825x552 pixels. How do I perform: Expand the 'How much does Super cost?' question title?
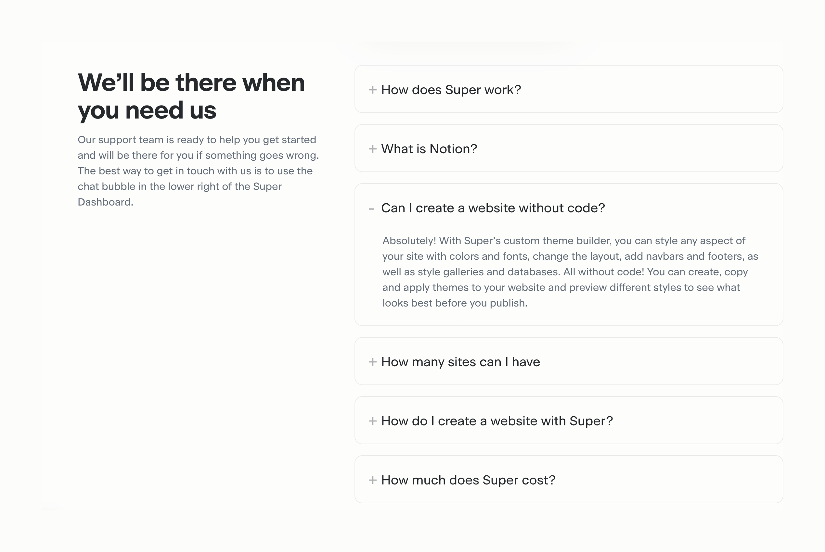click(x=468, y=480)
